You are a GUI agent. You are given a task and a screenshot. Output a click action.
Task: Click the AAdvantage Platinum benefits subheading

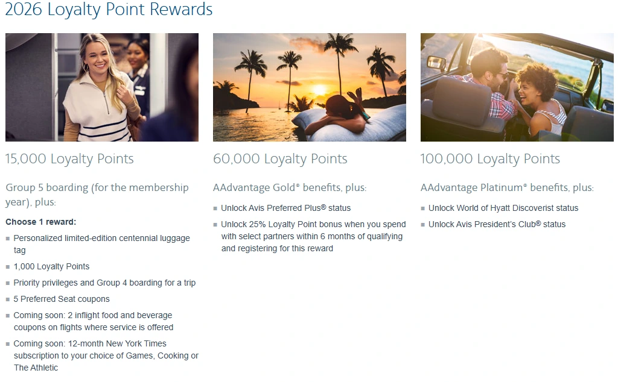pyautogui.click(x=507, y=188)
